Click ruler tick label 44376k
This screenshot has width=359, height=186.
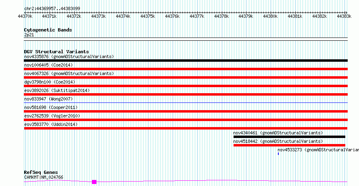point(172,16)
